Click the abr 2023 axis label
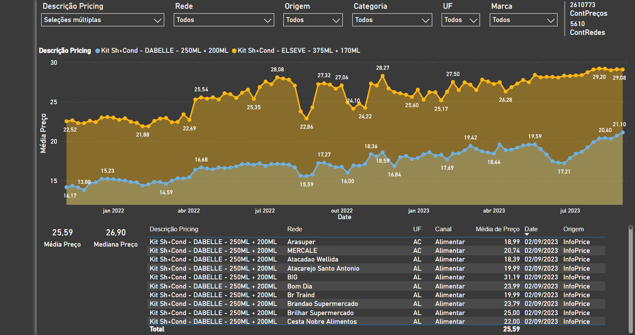635x335 pixels. [x=494, y=211]
